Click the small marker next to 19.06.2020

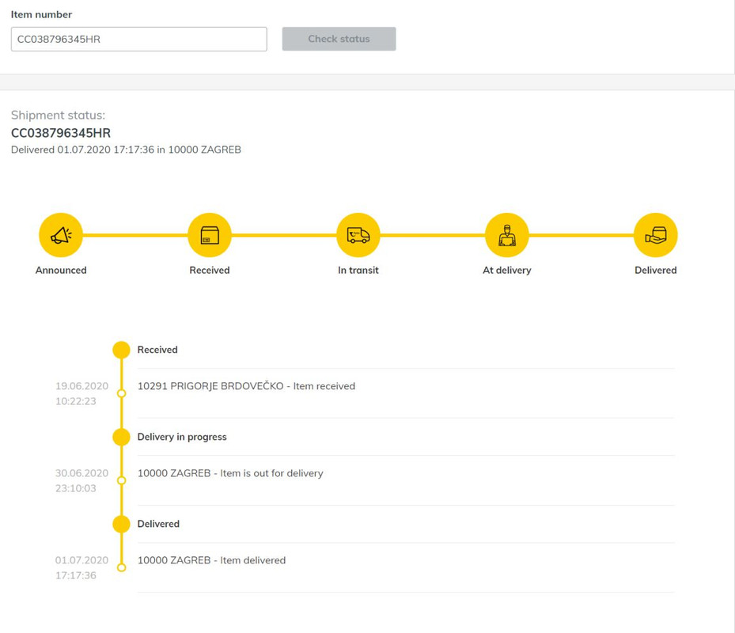[121, 393]
